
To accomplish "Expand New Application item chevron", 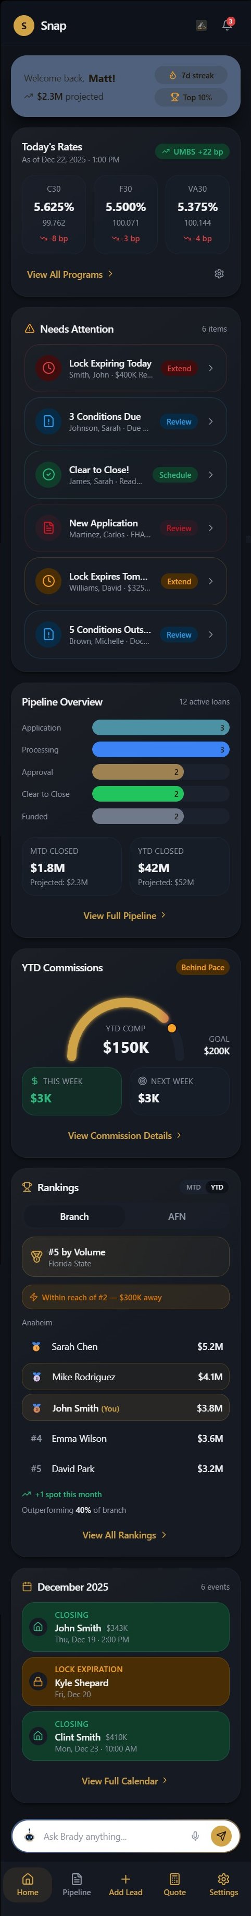I will 211,528.
